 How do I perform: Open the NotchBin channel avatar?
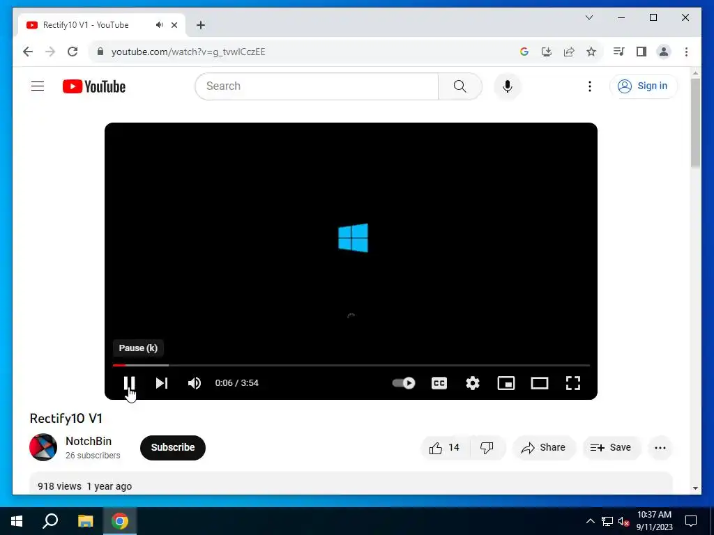tap(43, 447)
